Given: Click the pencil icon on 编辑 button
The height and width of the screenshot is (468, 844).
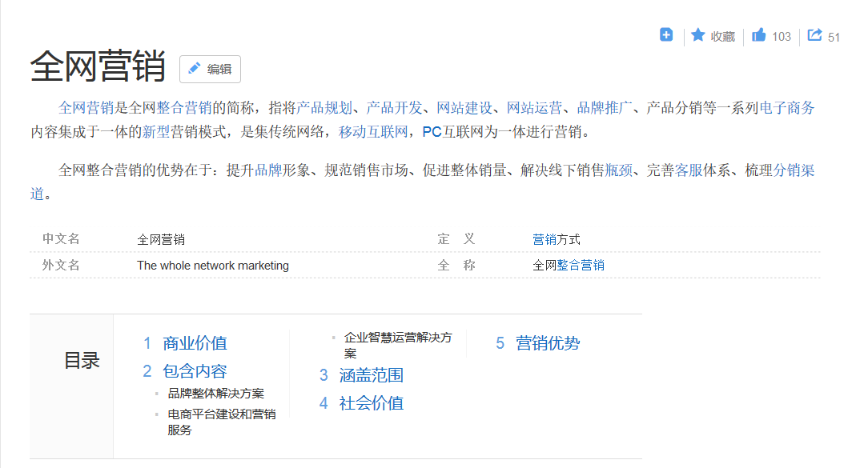Looking at the screenshot, I should [x=194, y=69].
